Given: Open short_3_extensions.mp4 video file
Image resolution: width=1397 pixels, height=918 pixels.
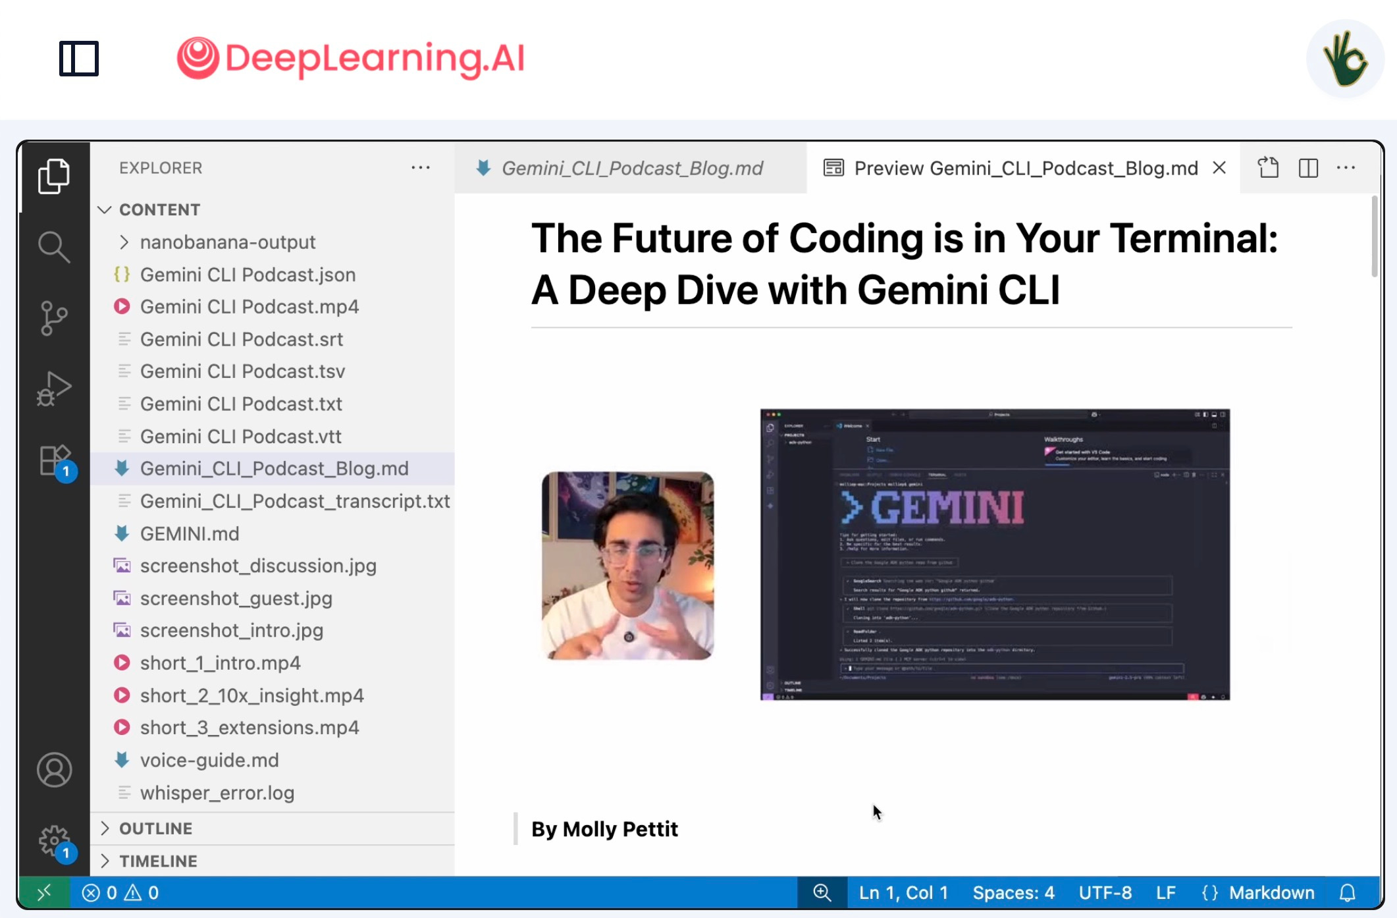Looking at the screenshot, I should click(x=272, y=728).
